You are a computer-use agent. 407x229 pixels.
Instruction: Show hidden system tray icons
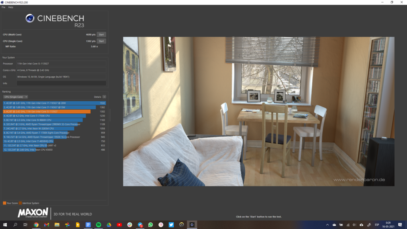pyautogui.click(x=327, y=225)
